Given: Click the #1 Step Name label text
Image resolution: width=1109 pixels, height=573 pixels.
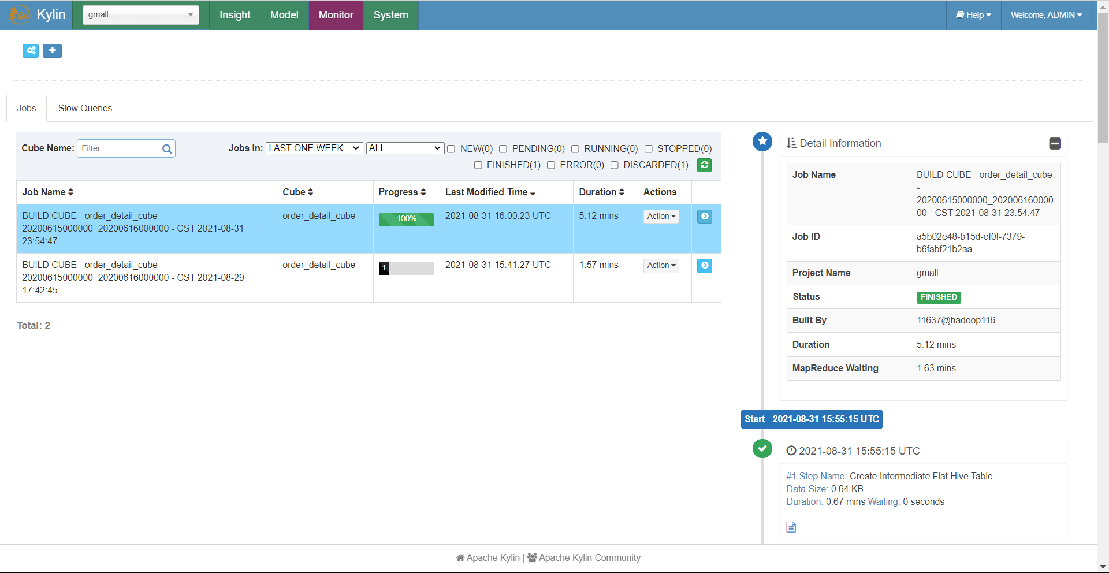Looking at the screenshot, I should 816,477.
